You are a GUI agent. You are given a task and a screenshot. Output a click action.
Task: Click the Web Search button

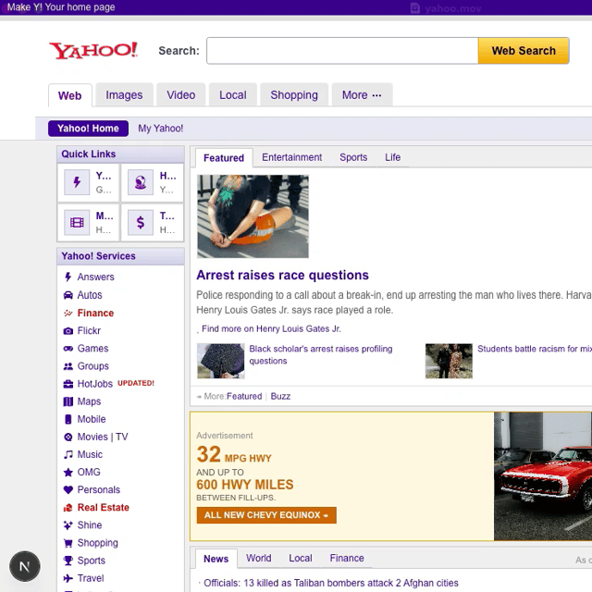(524, 51)
